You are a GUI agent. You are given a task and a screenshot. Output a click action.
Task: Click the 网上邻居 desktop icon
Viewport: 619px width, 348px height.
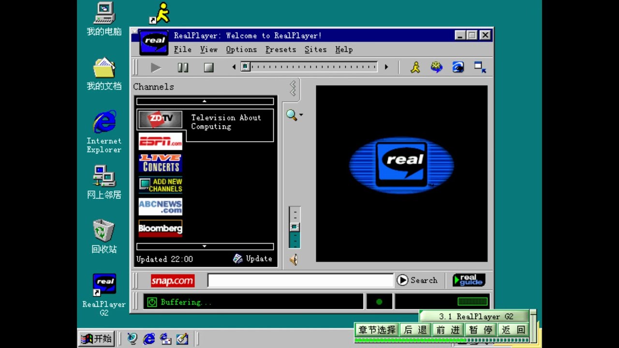click(x=104, y=182)
